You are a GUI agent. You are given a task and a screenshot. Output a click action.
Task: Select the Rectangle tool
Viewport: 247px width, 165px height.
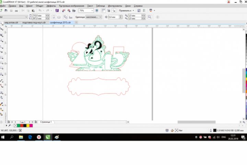(1, 57)
